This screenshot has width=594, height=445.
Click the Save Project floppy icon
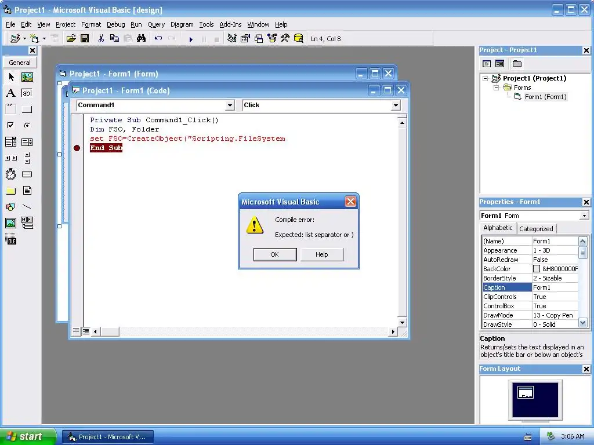point(85,39)
